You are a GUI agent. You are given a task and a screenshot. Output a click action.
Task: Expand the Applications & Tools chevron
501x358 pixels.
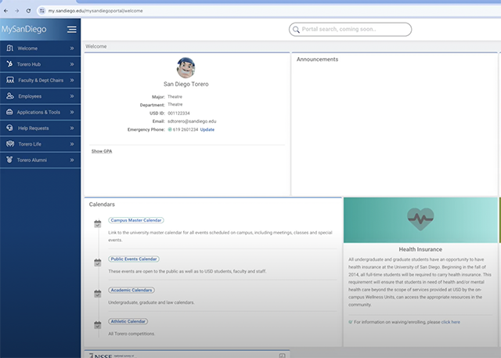(72, 112)
